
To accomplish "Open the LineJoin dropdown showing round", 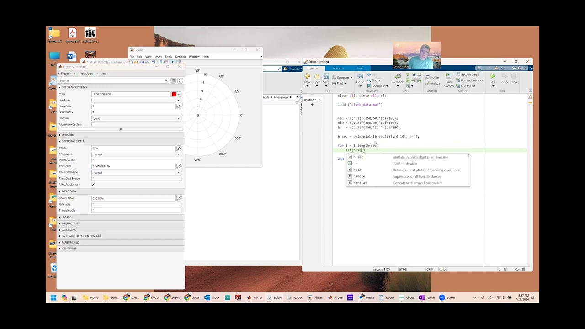I will coord(136,118).
